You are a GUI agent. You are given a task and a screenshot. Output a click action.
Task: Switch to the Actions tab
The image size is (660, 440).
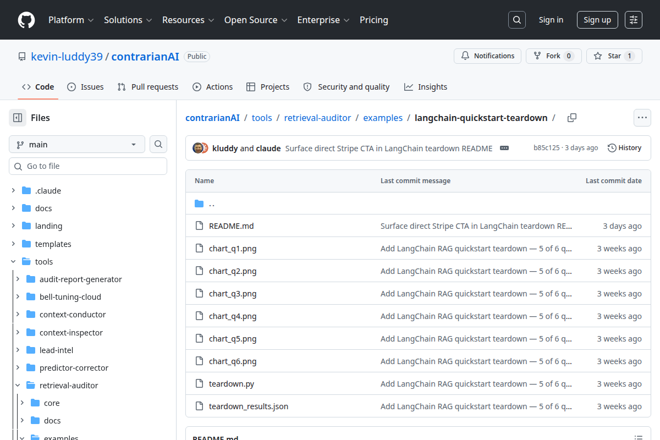coord(212,87)
